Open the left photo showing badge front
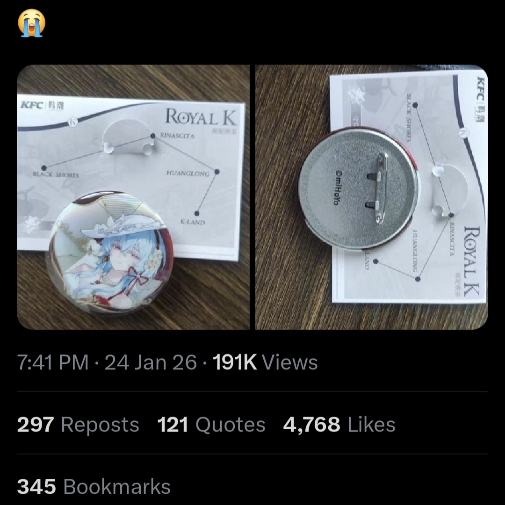 (x=133, y=197)
